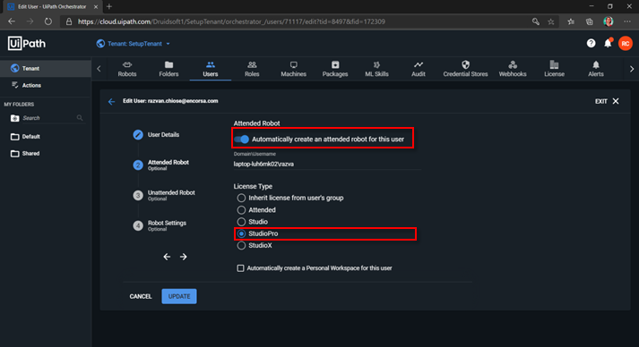
Task: Open the Roles tab
Action: pyautogui.click(x=252, y=69)
